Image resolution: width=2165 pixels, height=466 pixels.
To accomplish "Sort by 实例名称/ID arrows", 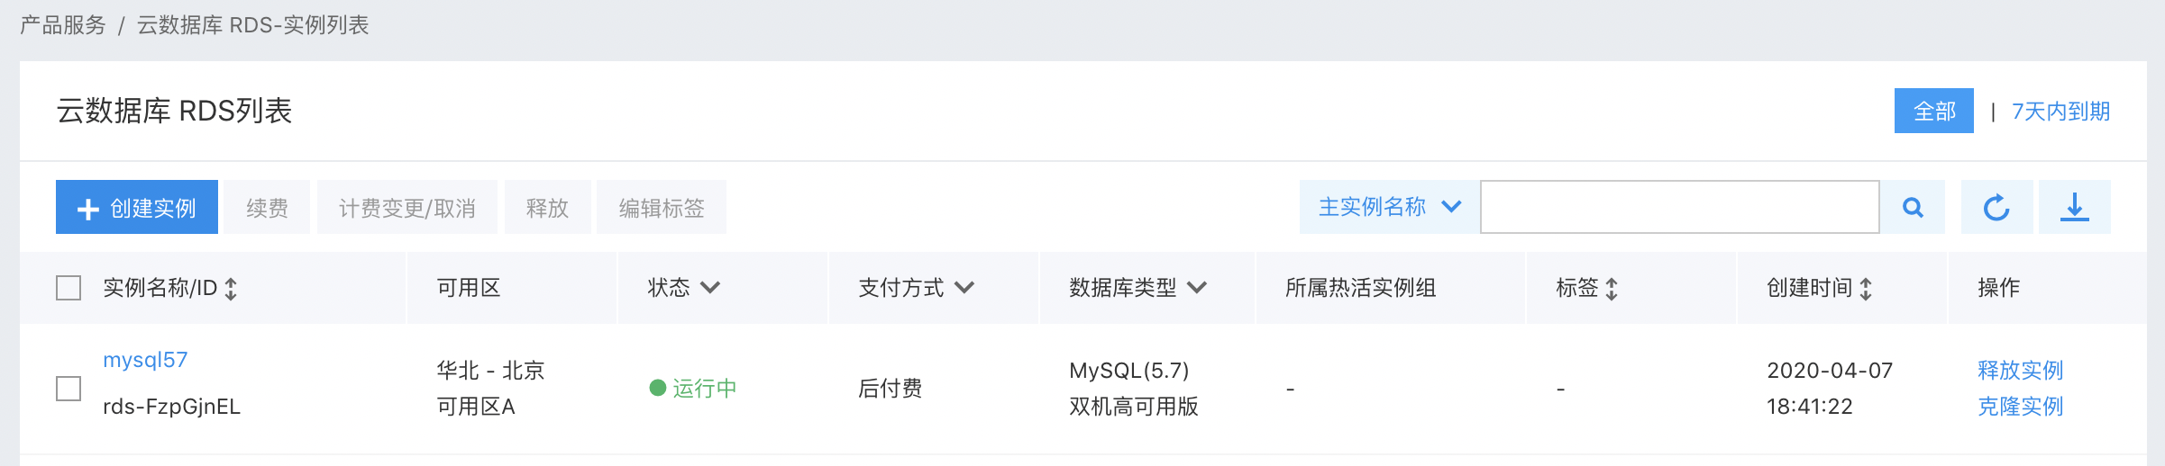I will pos(231,289).
